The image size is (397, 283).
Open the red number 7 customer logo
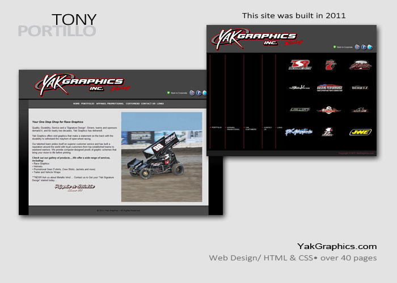click(x=330, y=65)
